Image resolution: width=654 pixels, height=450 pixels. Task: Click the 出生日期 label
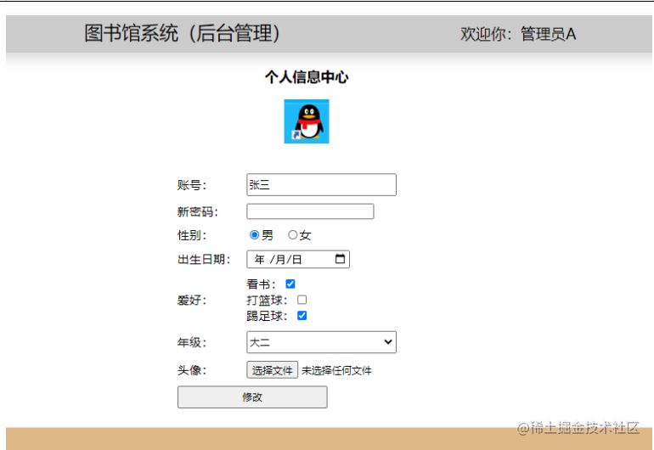click(x=204, y=260)
